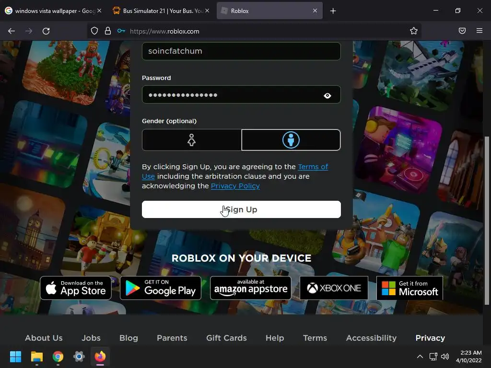Open the Jobs footer link
Viewport: 491px width, 368px height.
pos(91,338)
